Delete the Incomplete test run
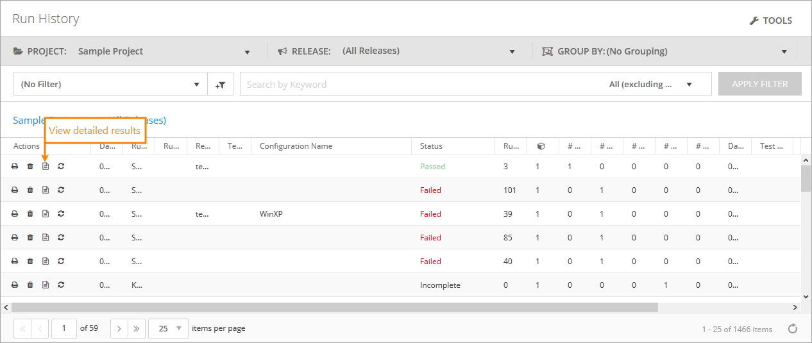Viewport: 812px width, 343px height. tap(30, 285)
